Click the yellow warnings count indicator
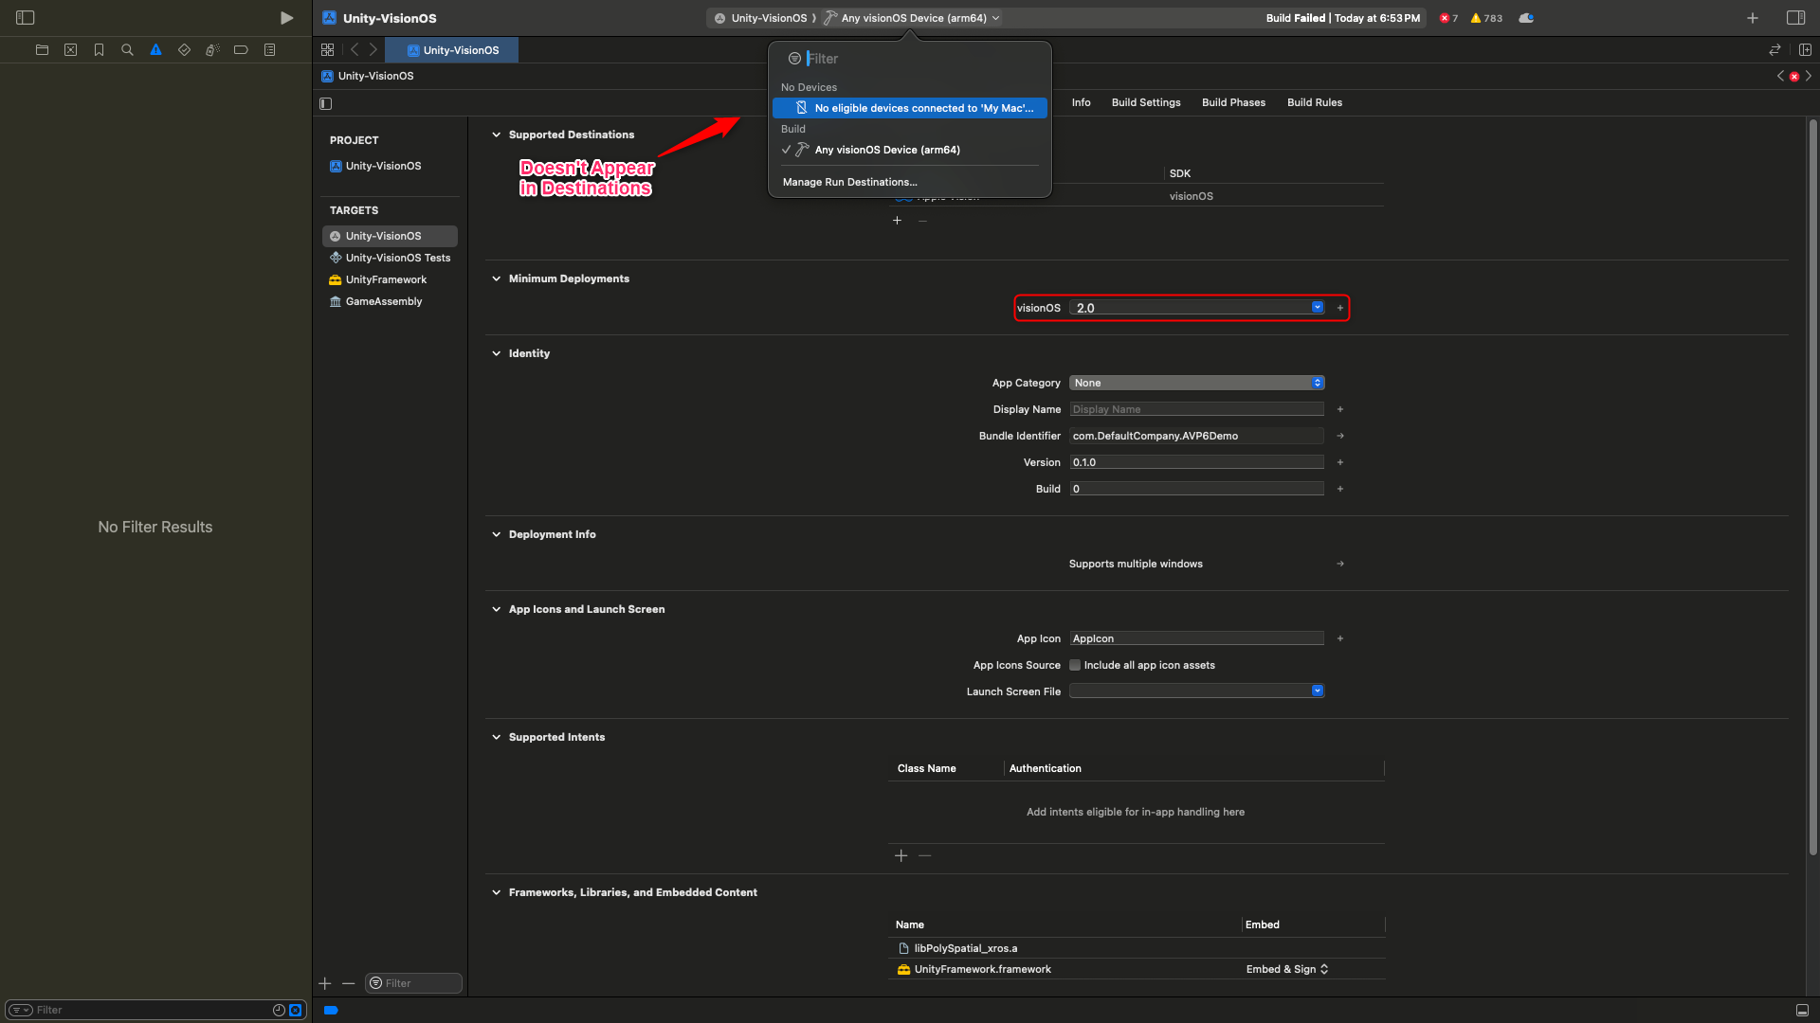Image resolution: width=1820 pixels, height=1023 pixels. 1486,18
